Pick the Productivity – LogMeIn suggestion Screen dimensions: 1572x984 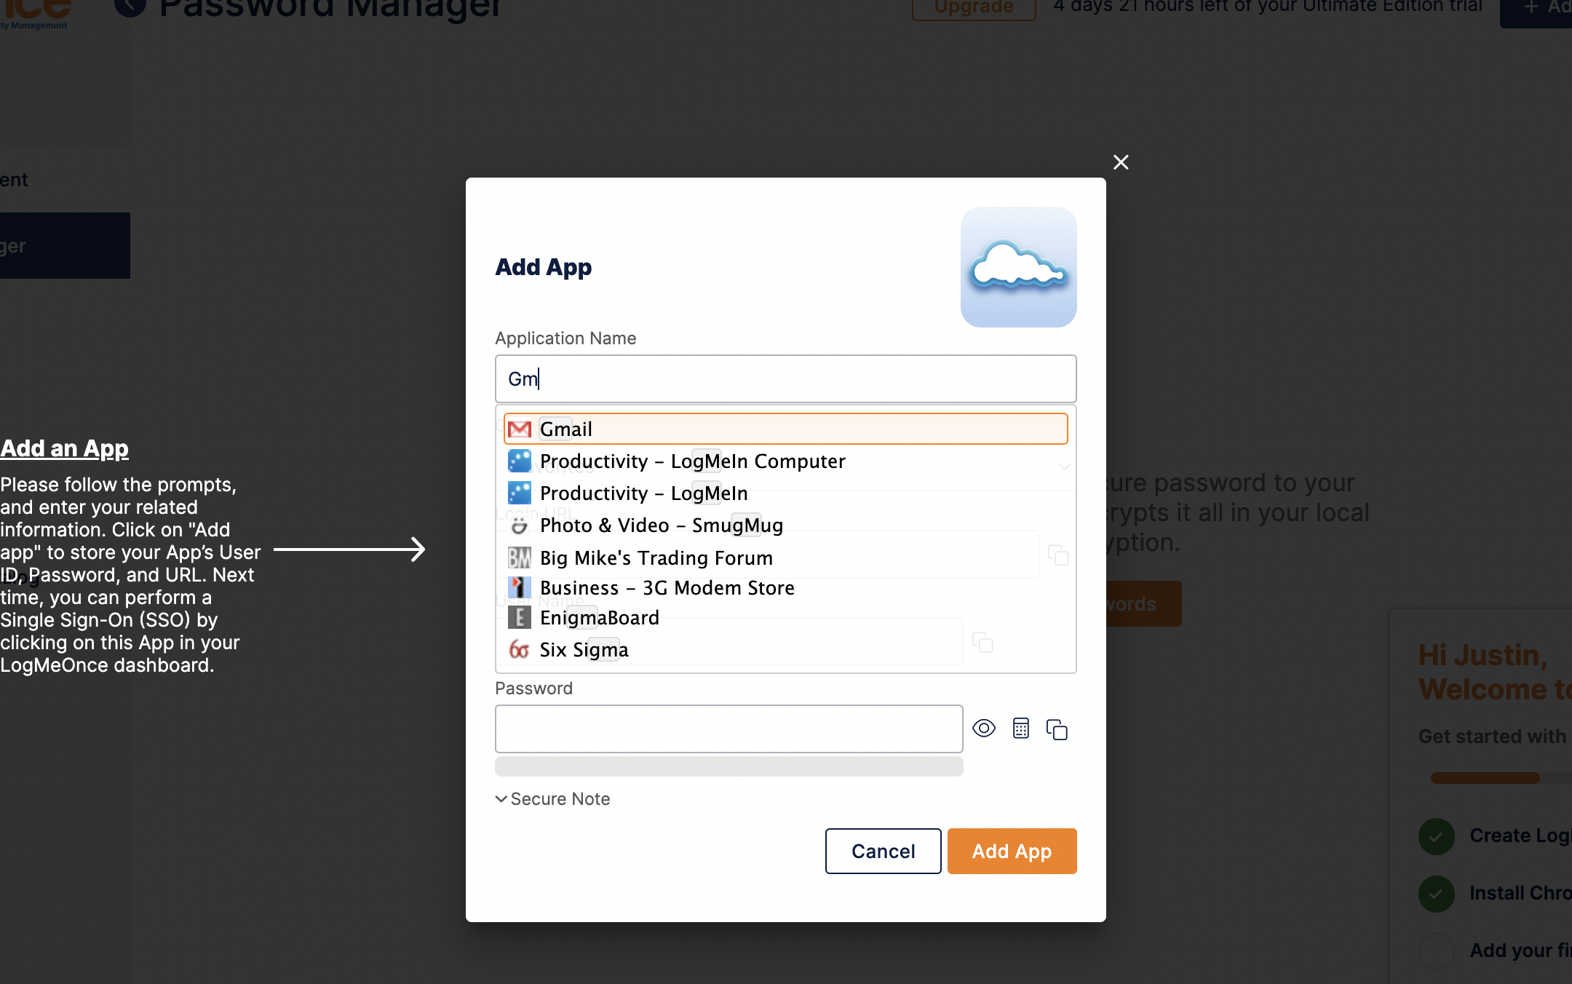(785, 493)
